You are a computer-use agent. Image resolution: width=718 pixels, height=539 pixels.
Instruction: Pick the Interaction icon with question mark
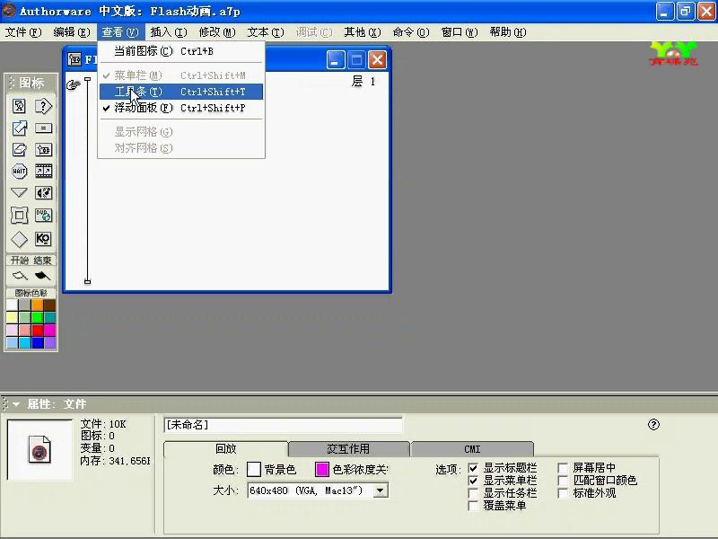tap(43, 106)
